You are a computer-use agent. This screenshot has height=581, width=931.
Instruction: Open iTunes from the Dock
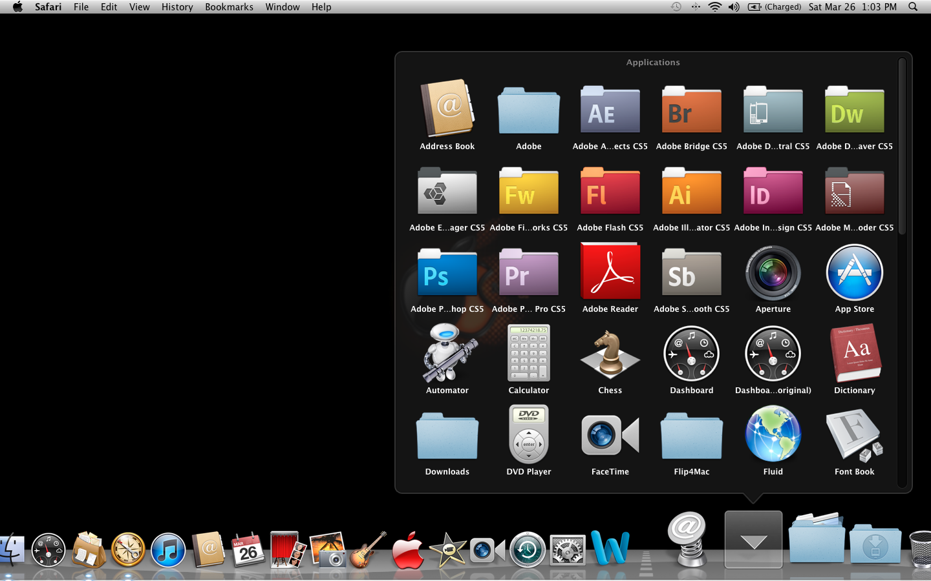coord(168,551)
